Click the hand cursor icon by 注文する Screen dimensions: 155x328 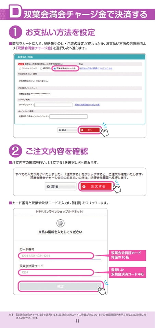(117, 188)
